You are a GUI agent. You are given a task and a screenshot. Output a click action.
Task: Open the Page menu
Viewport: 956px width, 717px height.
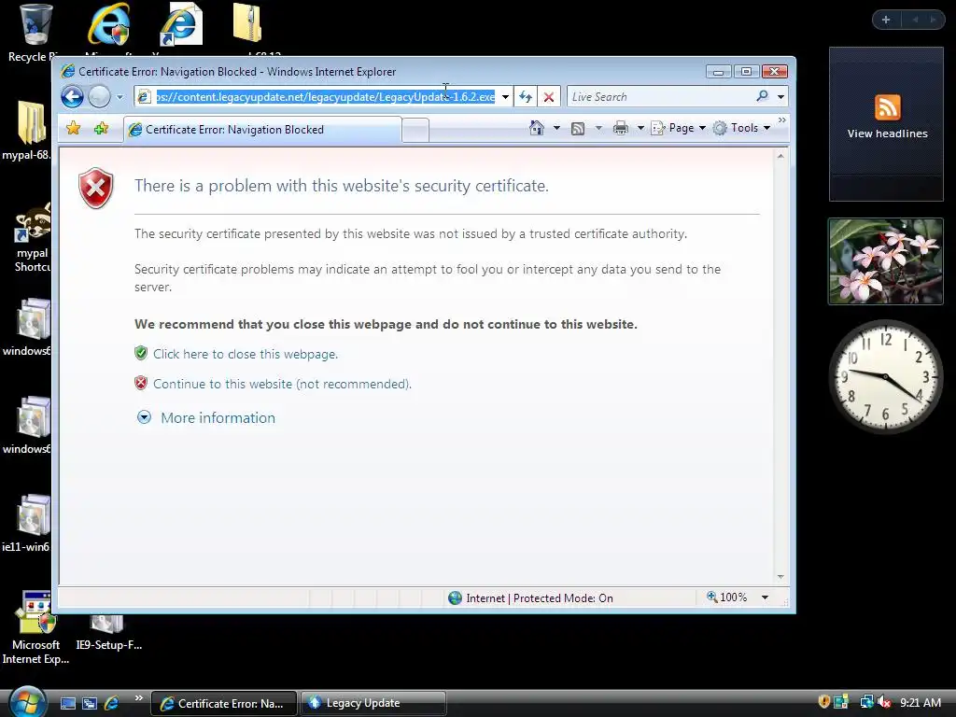(678, 128)
